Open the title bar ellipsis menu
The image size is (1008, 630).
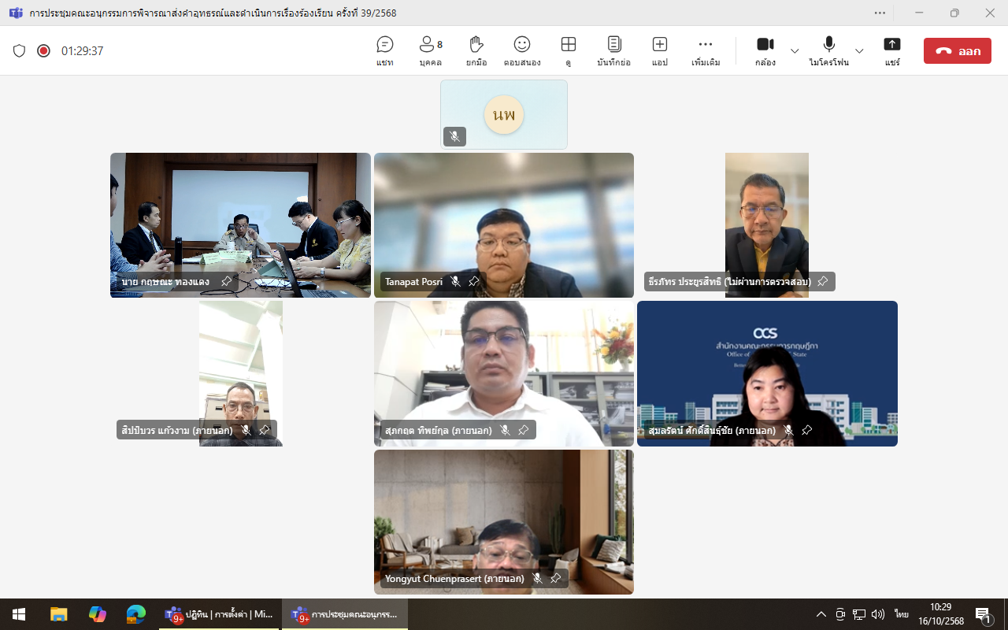pyautogui.click(x=880, y=13)
